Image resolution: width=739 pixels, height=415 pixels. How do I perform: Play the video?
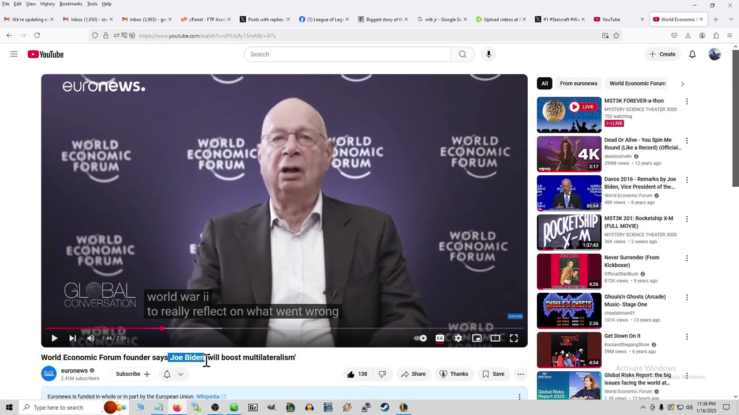[x=54, y=338]
